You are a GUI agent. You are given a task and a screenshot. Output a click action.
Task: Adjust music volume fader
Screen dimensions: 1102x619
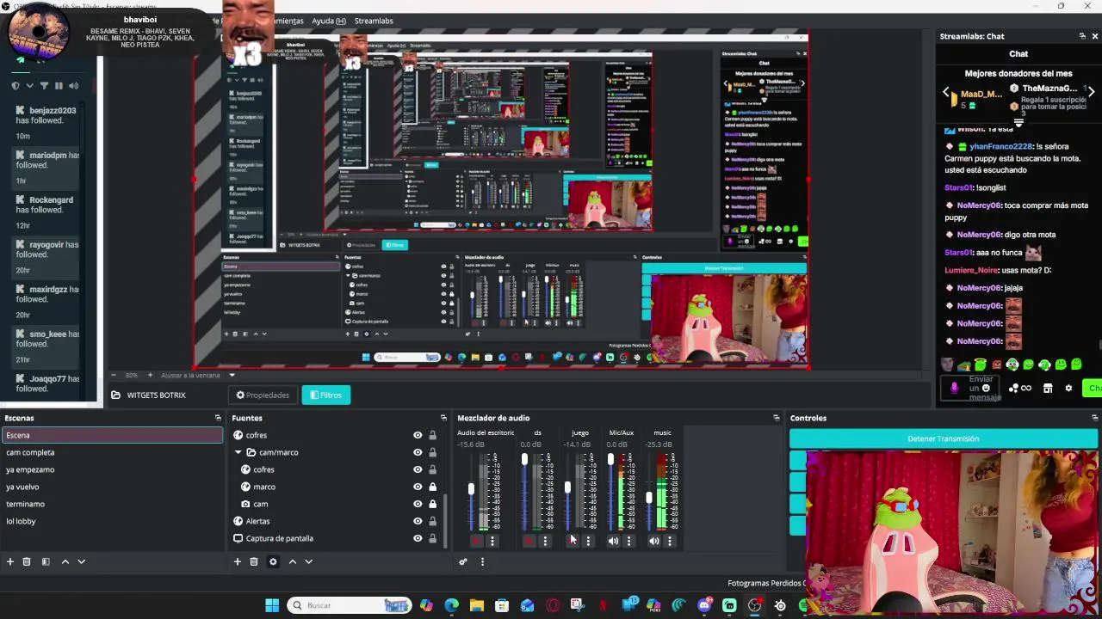649,498
